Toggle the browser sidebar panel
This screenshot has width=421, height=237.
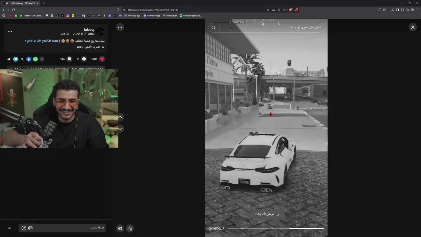(x=398, y=10)
